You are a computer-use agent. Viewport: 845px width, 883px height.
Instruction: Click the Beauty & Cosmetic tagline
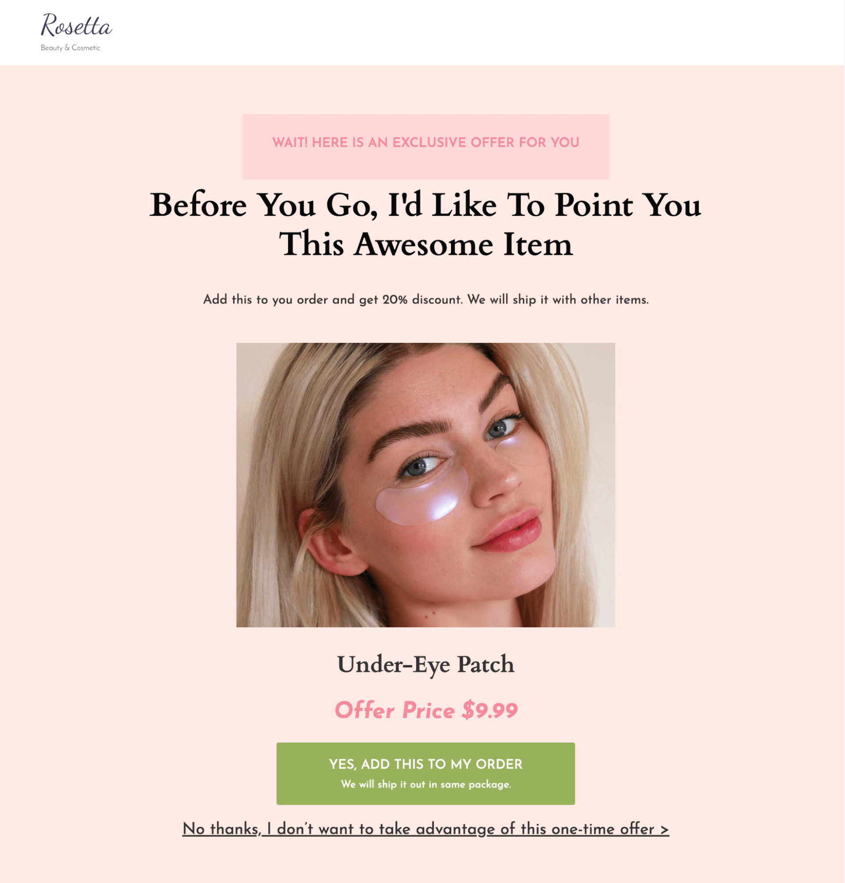[x=70, y=48]
